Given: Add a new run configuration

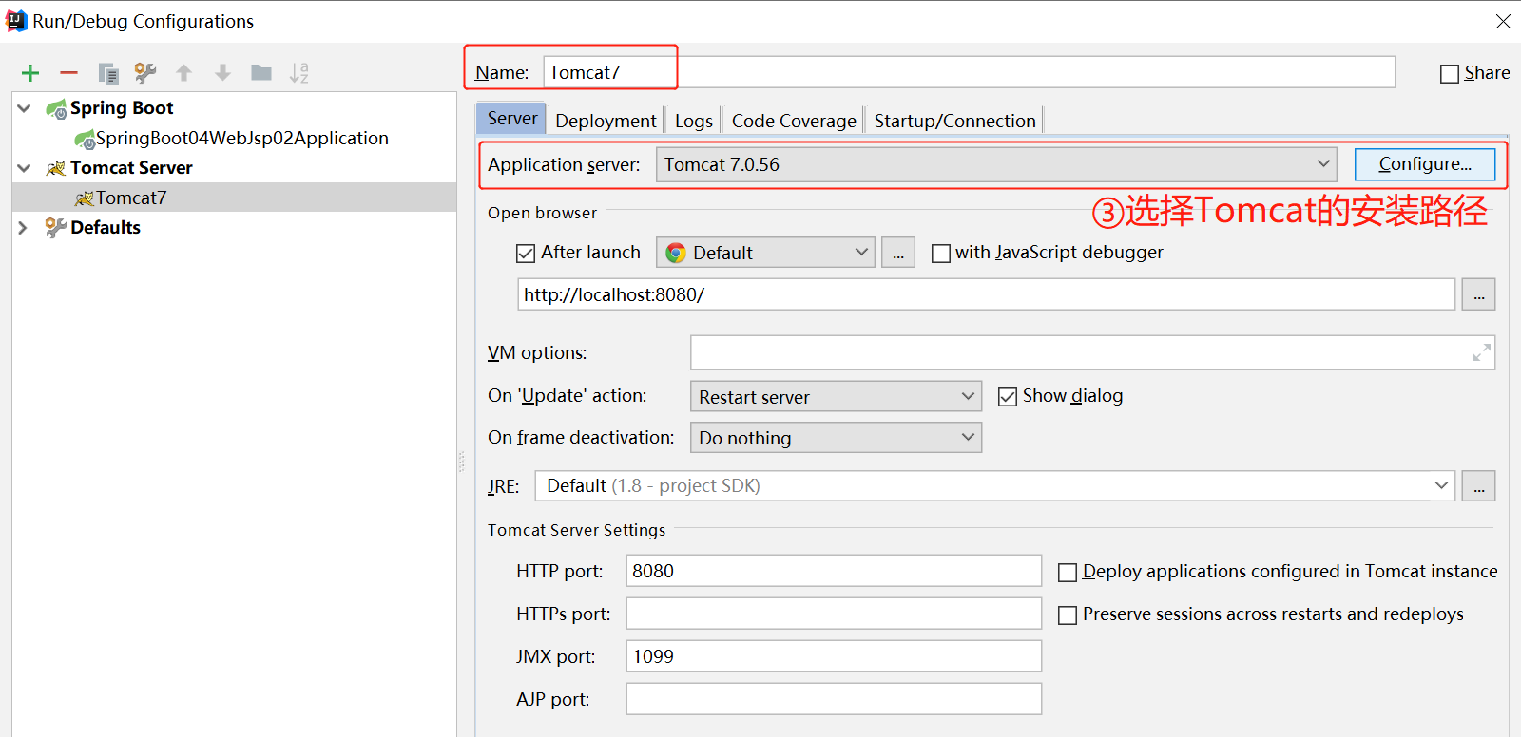Looking at the screenshot, I should [30, 73].
